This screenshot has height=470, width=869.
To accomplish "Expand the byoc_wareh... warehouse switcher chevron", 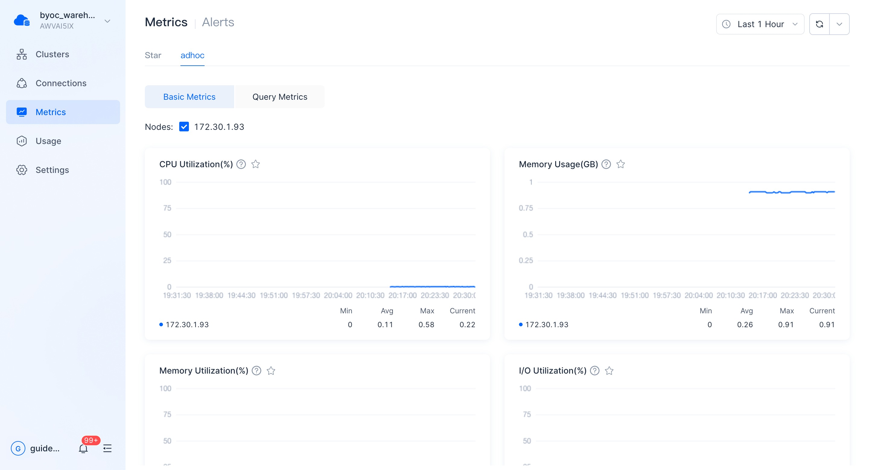I will tap(107, 21).
